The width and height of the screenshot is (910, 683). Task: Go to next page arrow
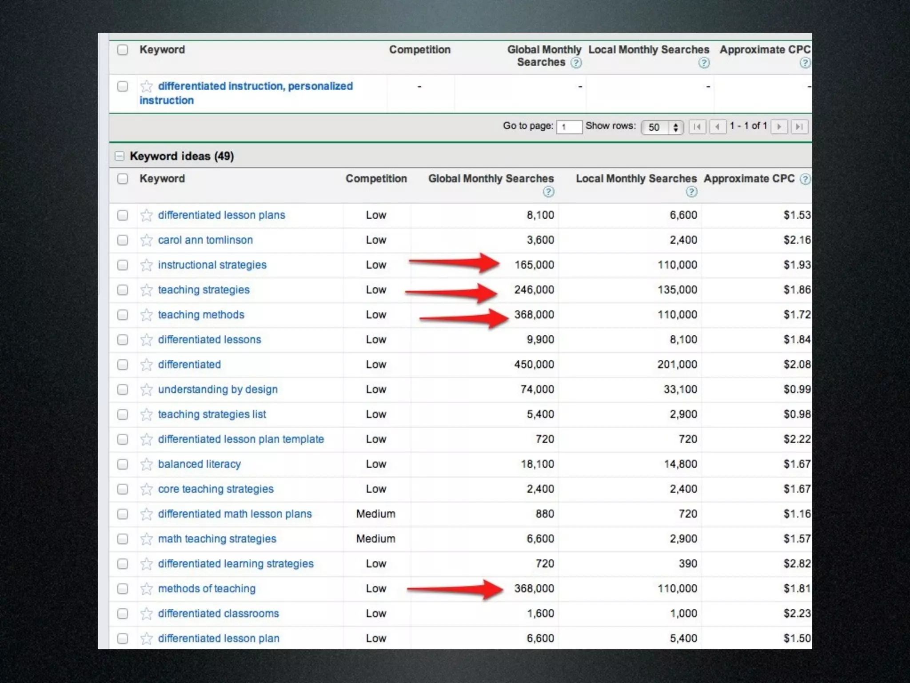point(779,127)
